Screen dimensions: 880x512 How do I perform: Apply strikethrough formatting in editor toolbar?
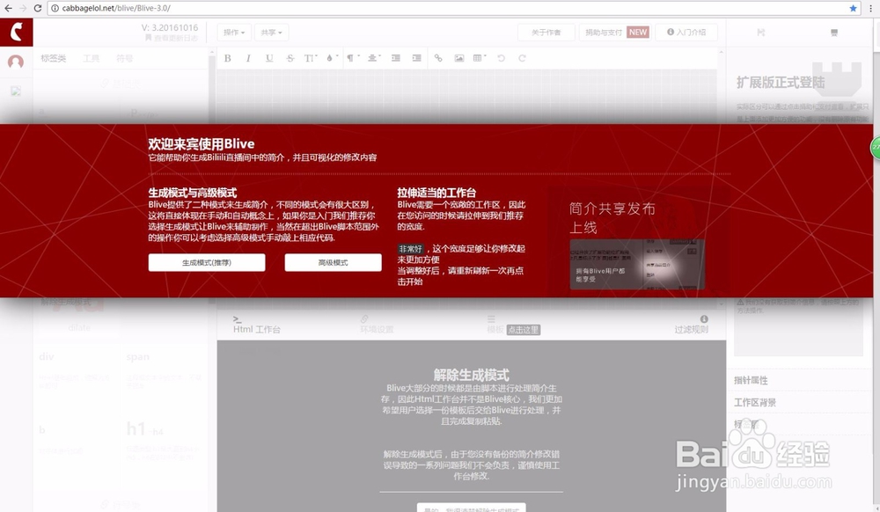pyautogui.click(x=290, y=58)
